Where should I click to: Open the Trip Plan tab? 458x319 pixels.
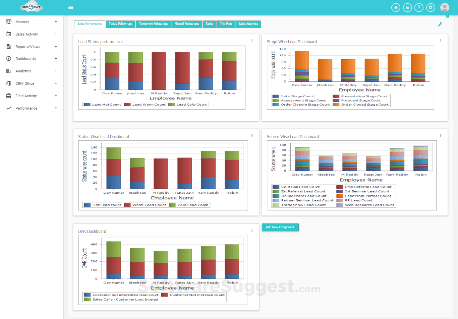click(226, 24)
